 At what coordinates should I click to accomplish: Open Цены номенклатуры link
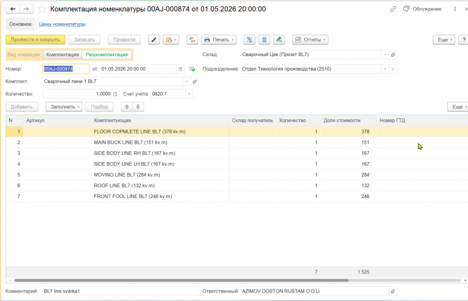pos(62,24)
